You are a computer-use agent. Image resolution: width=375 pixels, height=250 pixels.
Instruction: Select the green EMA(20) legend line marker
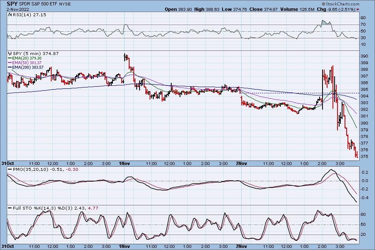click(x=10, y=58)
